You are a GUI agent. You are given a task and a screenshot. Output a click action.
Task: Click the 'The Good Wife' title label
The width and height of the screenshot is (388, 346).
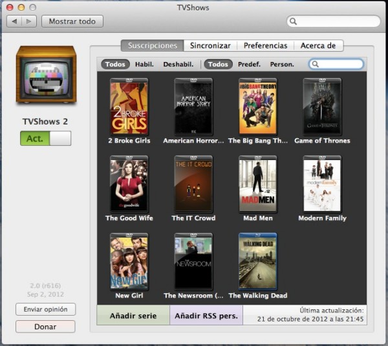129,218
